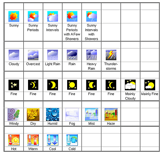Select the "Haze" label
Image resolution: width=163 pixels, height=154 pixels.
coord(111,123)
